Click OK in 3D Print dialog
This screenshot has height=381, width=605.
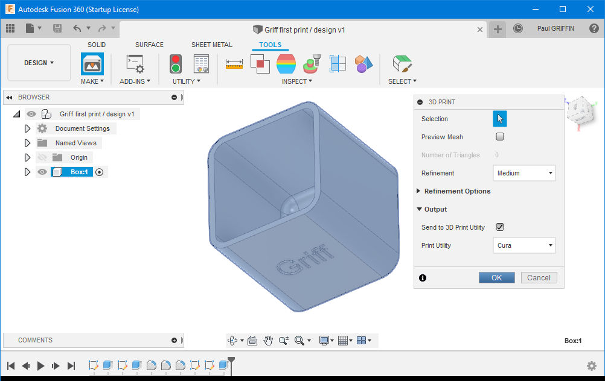496,278
